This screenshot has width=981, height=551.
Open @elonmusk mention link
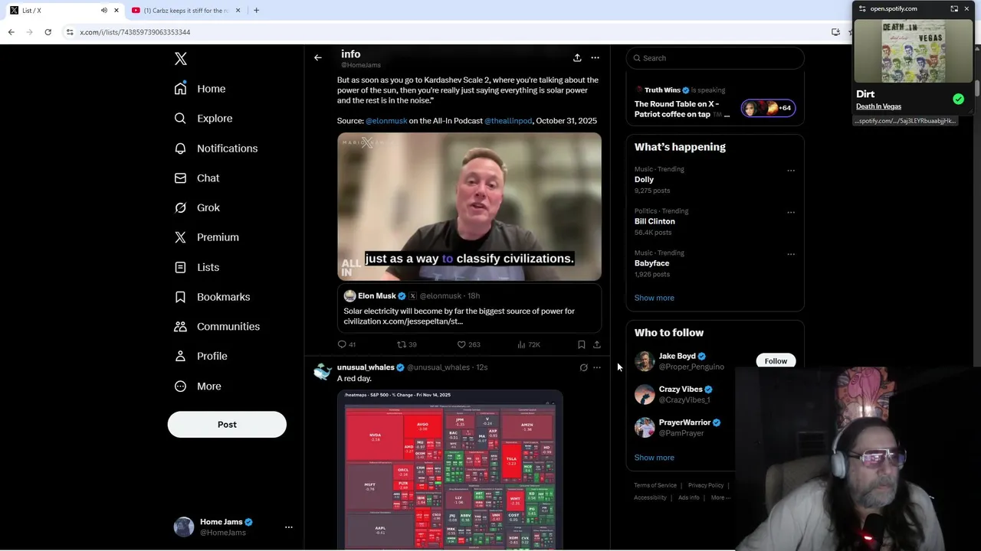[x=386, y=121]
